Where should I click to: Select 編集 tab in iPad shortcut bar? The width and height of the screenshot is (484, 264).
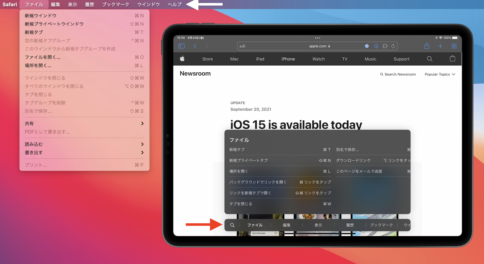[x=287, y=225]
